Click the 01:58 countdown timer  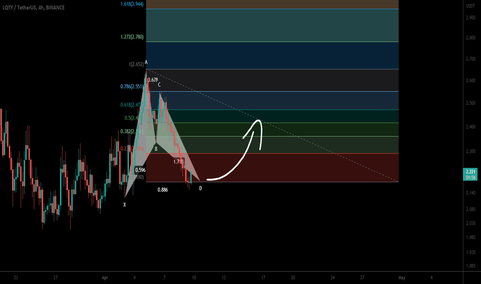[x=470, y=178]
